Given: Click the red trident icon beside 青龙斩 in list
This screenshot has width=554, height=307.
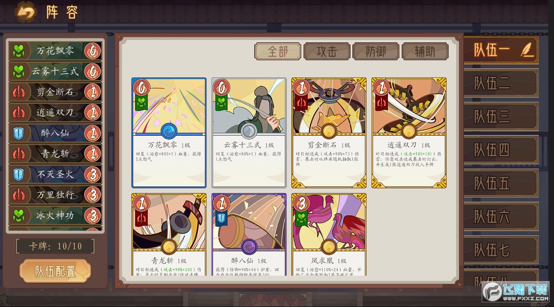Looking at the screenshot, I should [19, 153].
